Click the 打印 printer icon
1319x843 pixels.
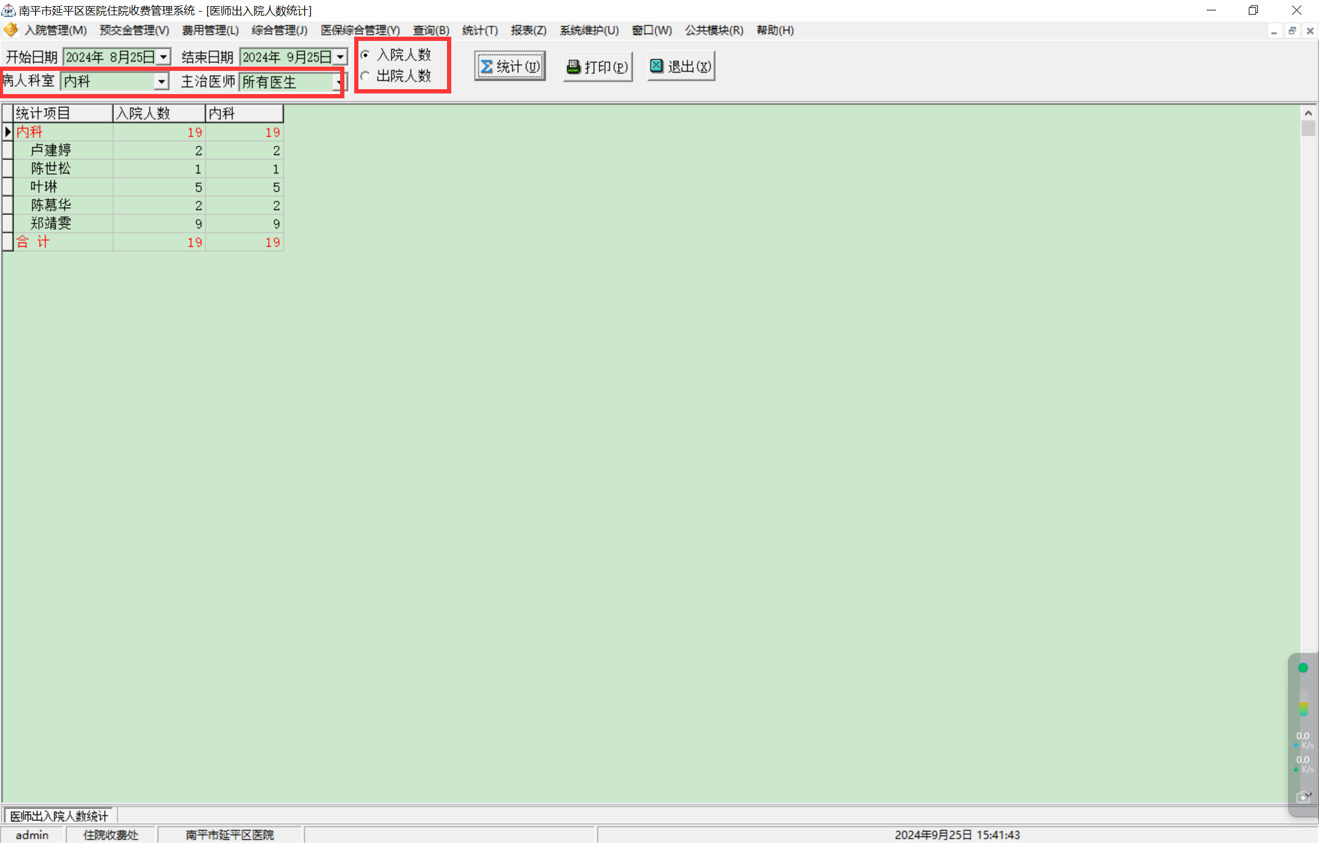point(573,67)
